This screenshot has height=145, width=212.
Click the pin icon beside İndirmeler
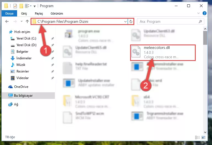tap(52, 58)
